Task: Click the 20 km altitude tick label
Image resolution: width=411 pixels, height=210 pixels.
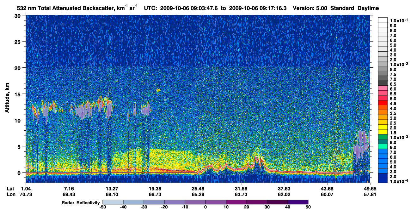Action: click(18, 68)
